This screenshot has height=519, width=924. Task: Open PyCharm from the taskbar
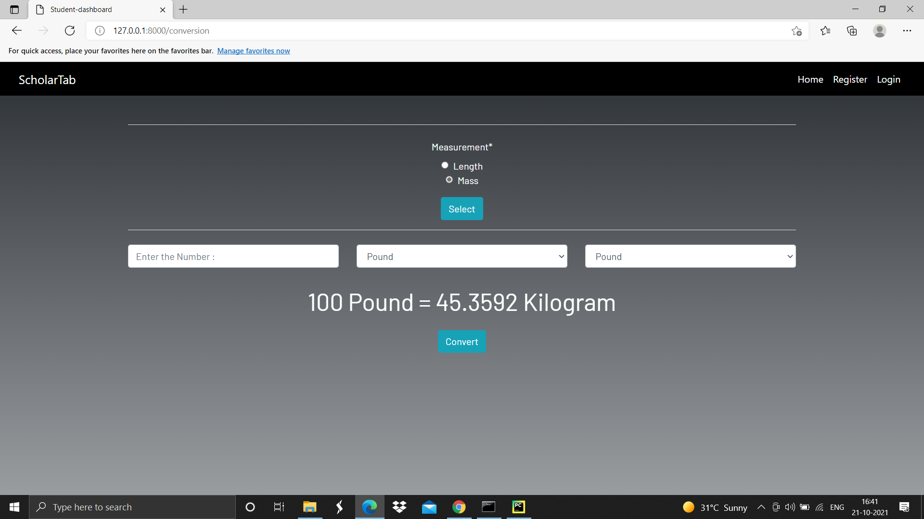[518, 507]
